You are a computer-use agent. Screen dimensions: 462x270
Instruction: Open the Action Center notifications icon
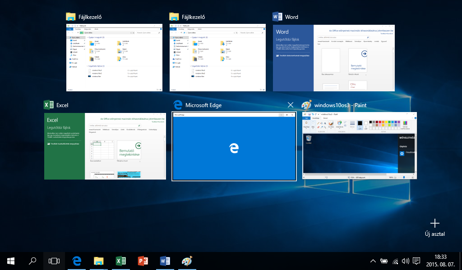[x=416, y=261]
